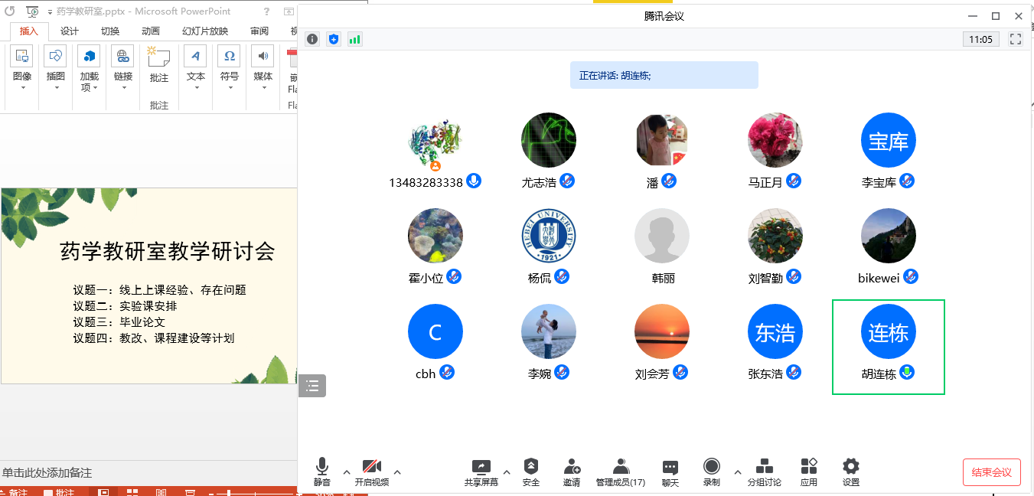Start recording (录制) the meeting
The width and height of the screenshot is (1034, 496).
pyautogui.click(x=711, y=467)
